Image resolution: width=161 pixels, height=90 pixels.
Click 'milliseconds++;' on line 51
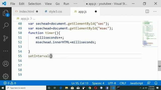[x=50, y=38]
